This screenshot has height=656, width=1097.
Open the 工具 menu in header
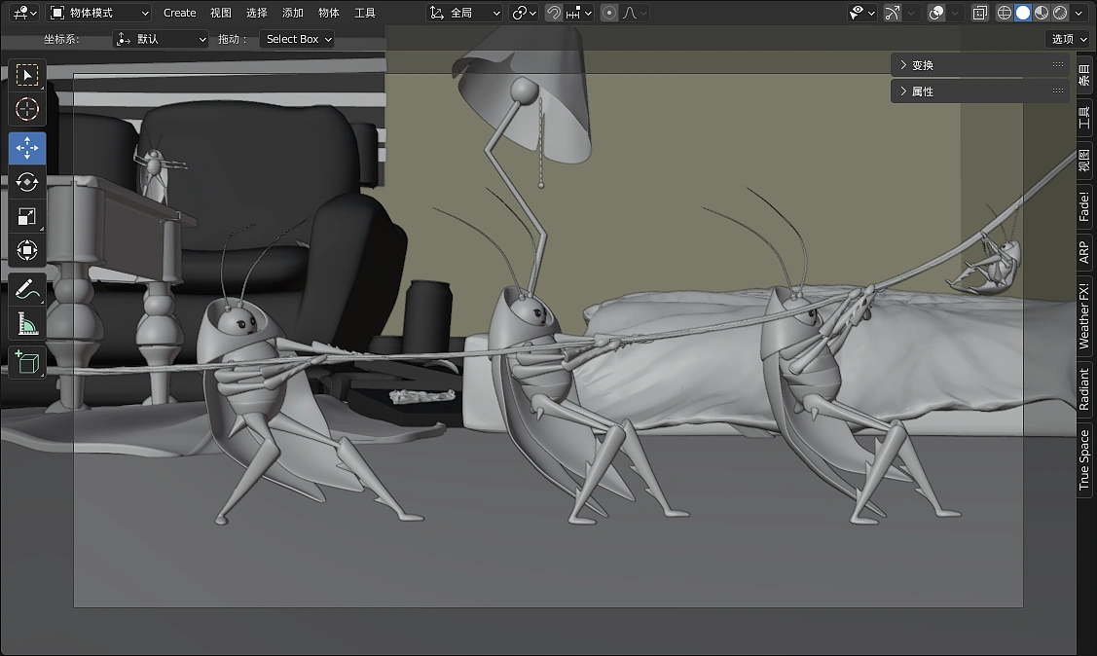coord(365,13)
